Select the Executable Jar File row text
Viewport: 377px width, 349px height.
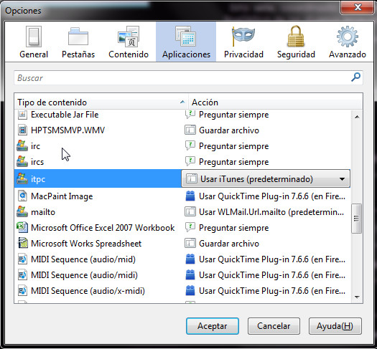point(65,115)
